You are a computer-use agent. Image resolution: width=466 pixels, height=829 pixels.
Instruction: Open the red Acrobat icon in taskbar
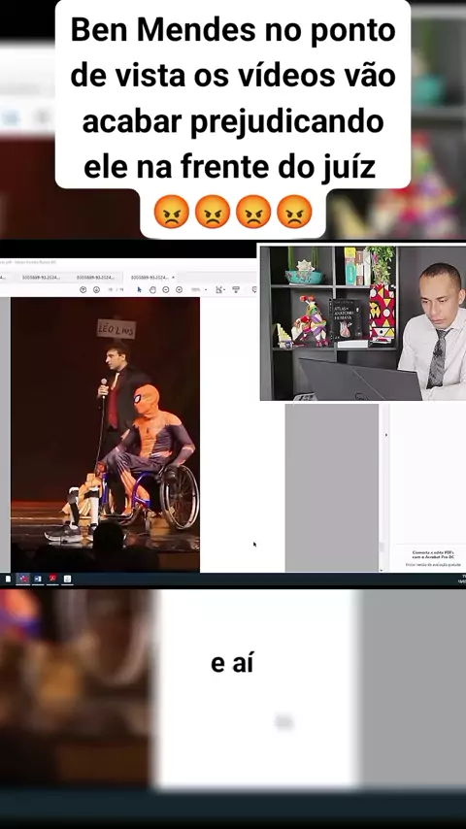(x=52, y=579)
